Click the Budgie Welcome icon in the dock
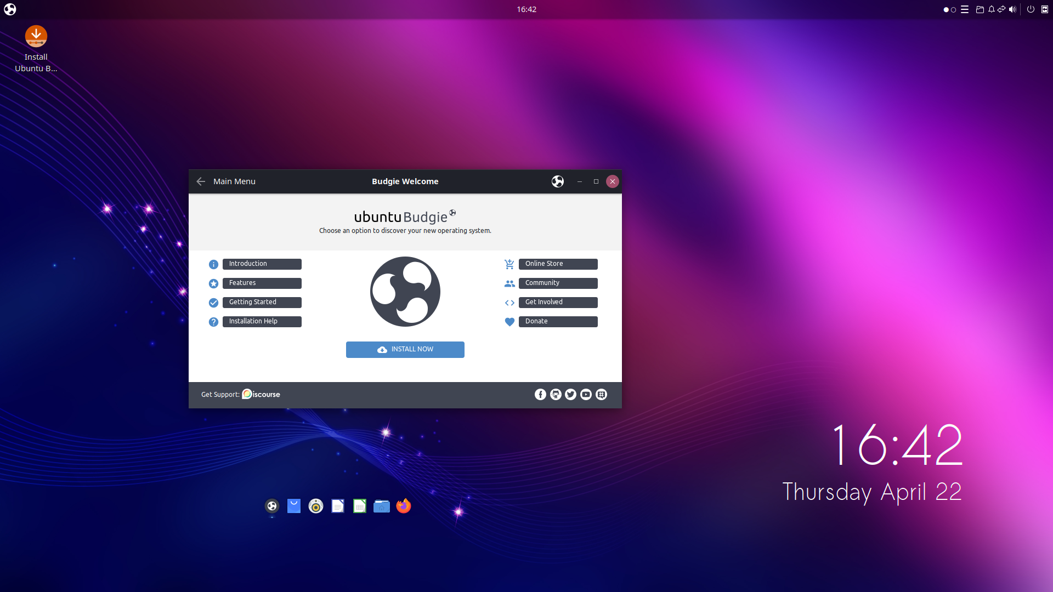Image resolution: width=1053 pixels, height=592 pixels. [272, 506]
